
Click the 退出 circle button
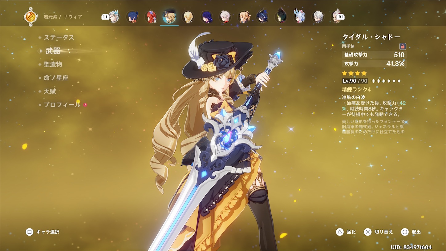click(411, 232)
